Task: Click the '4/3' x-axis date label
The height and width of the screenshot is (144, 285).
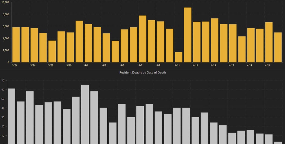Action: [104, 65]
